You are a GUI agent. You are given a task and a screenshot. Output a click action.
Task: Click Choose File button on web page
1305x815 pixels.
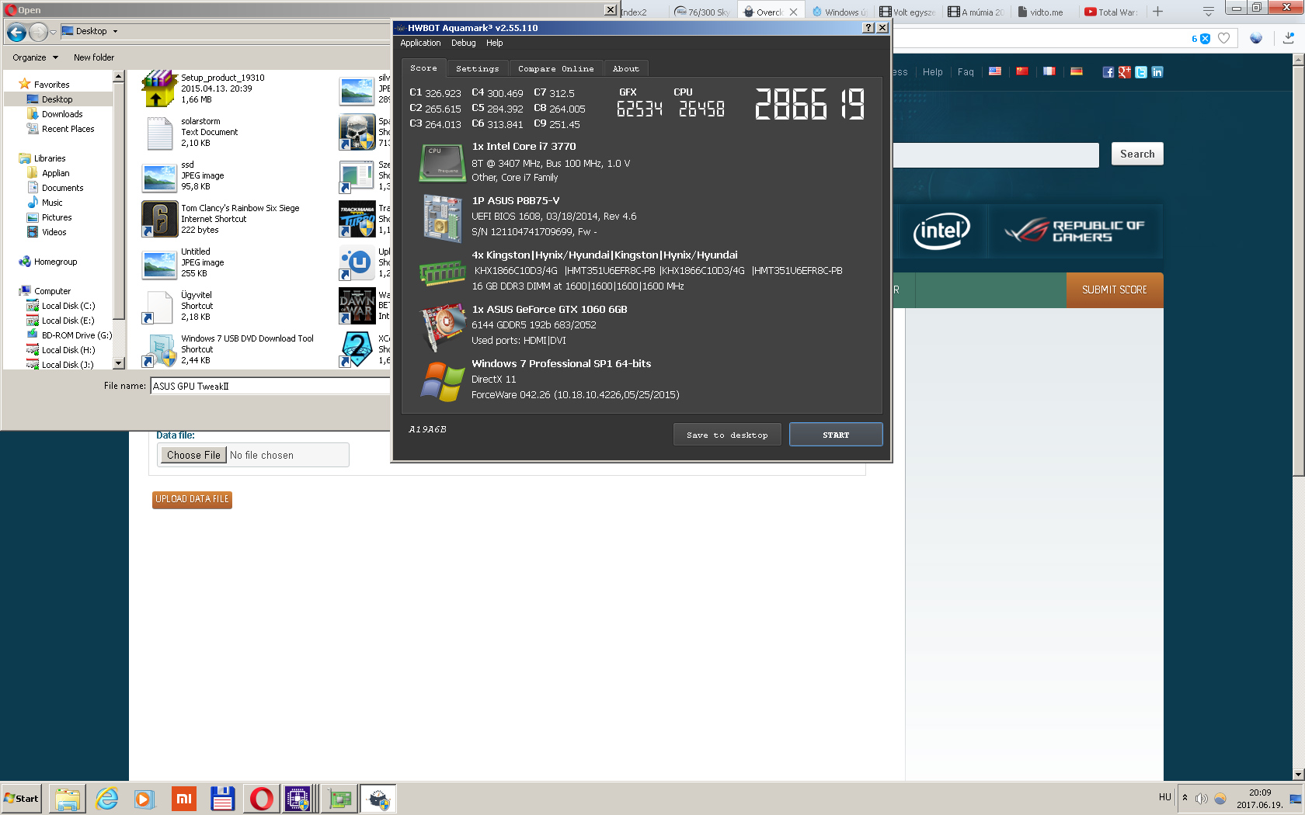(193, 455)
